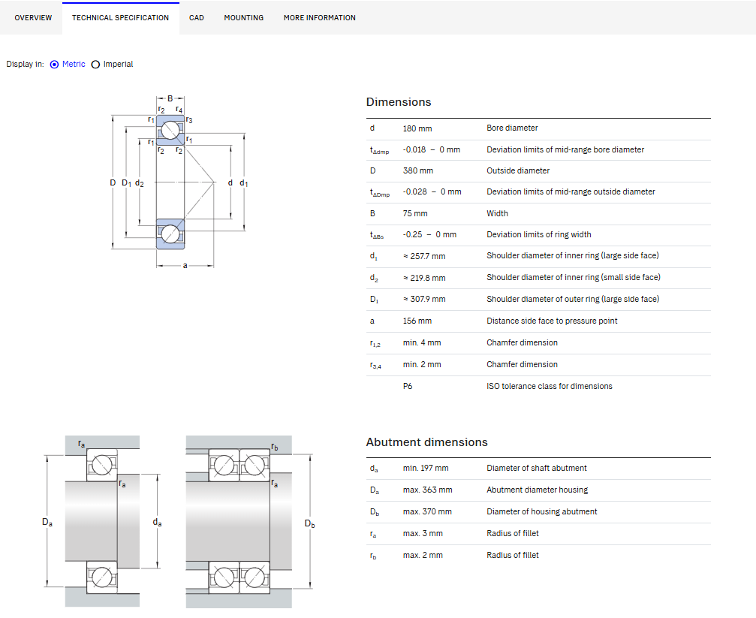Screen dimensions: 756x618
Task: Click the outside diameter value 380 mm
Action: [417, 170]
